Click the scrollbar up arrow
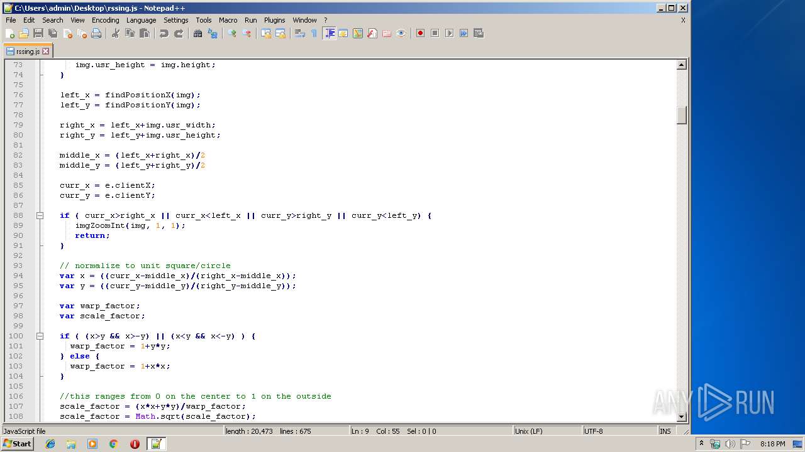 [681, 65]
